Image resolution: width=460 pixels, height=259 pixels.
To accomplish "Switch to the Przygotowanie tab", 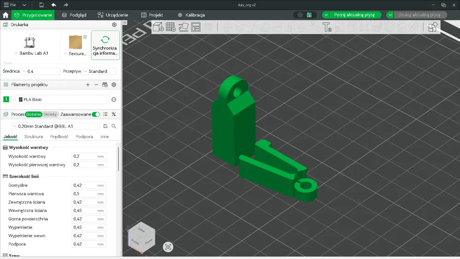I will click(x=33, y=15).
